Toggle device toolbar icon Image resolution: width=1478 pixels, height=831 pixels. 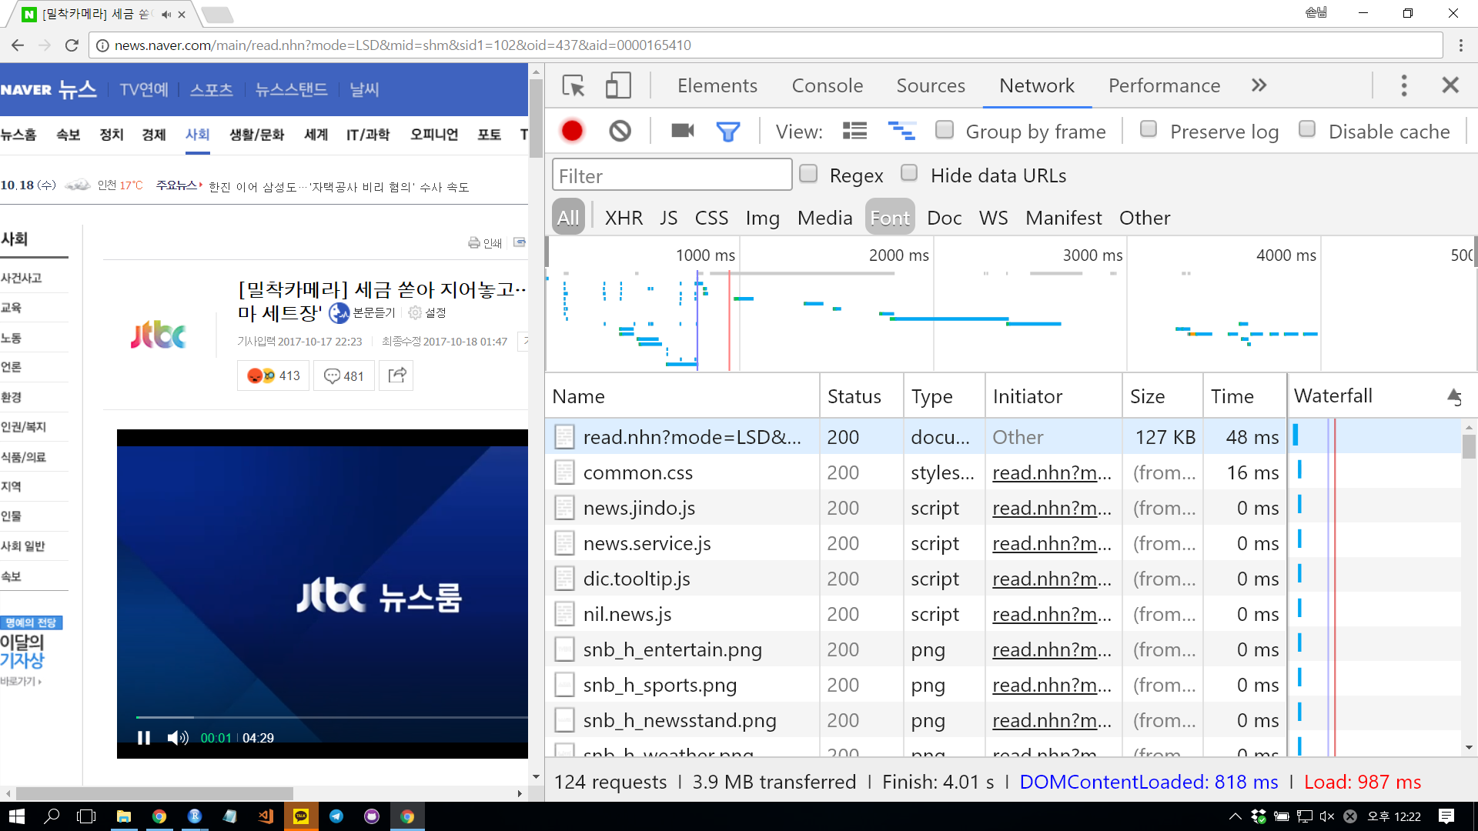(618, 85)
